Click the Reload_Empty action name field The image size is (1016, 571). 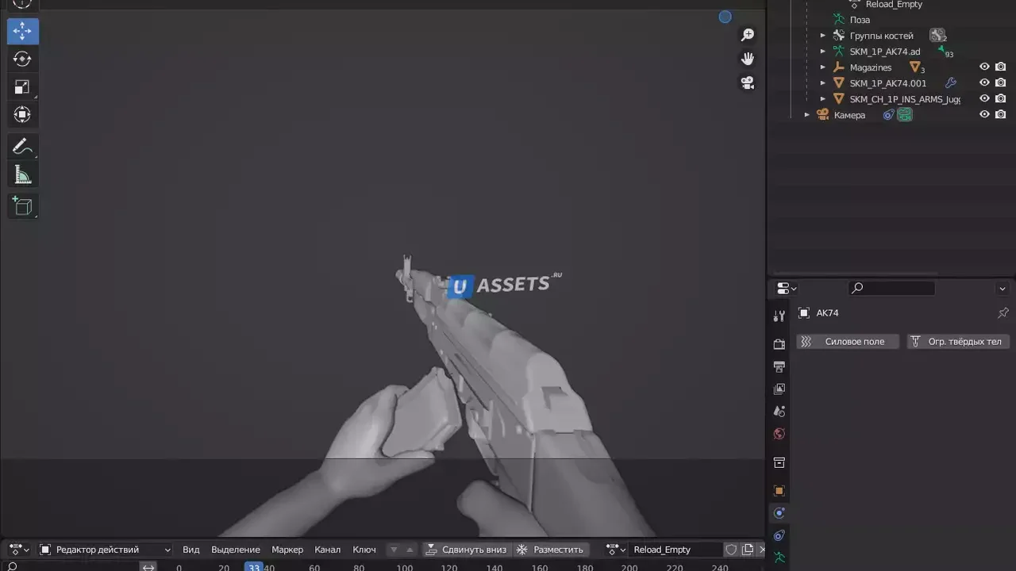point(675,549)
